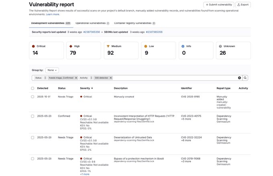Click the Description column header

(x=121, y=88)
